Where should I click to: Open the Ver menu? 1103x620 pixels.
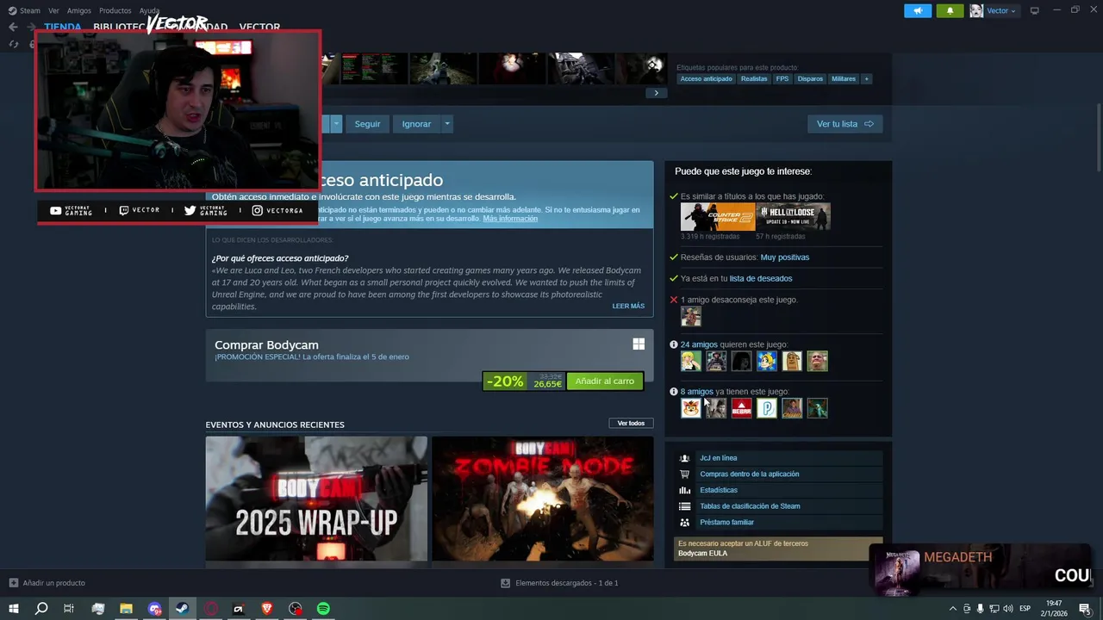[x=53, y=10]
